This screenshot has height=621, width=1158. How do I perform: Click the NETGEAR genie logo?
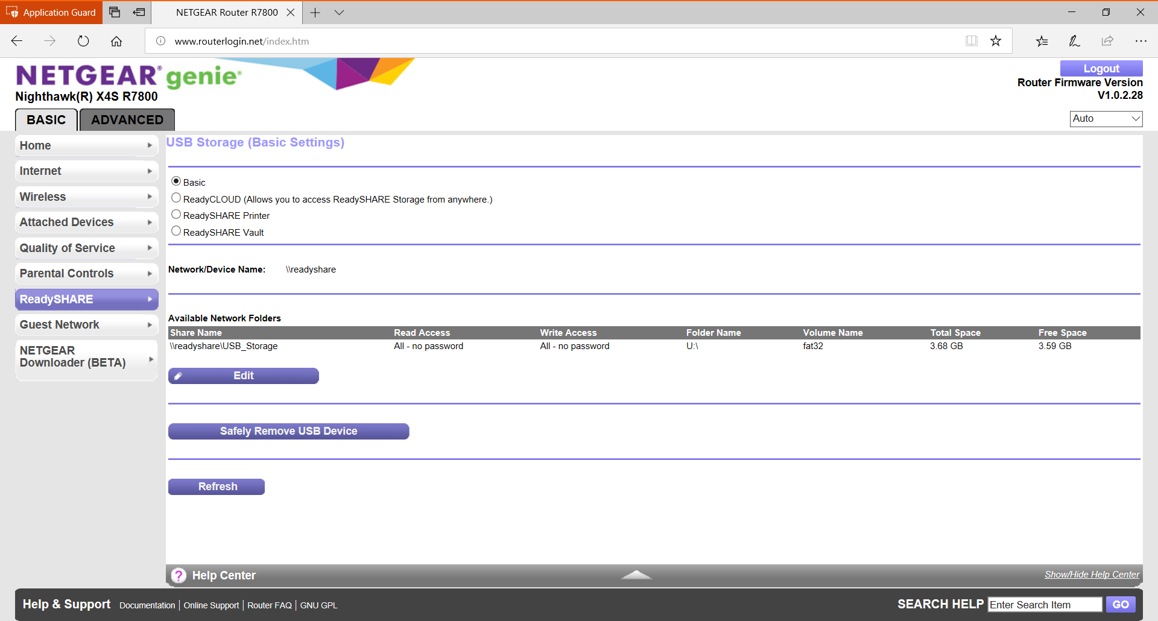(x=128, y=77)
